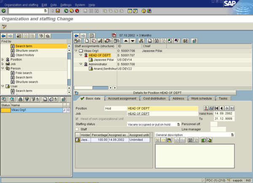253x183 pixels.
Task: Click the print icon in hit list toolbar
Action: (x=45, y=99)
